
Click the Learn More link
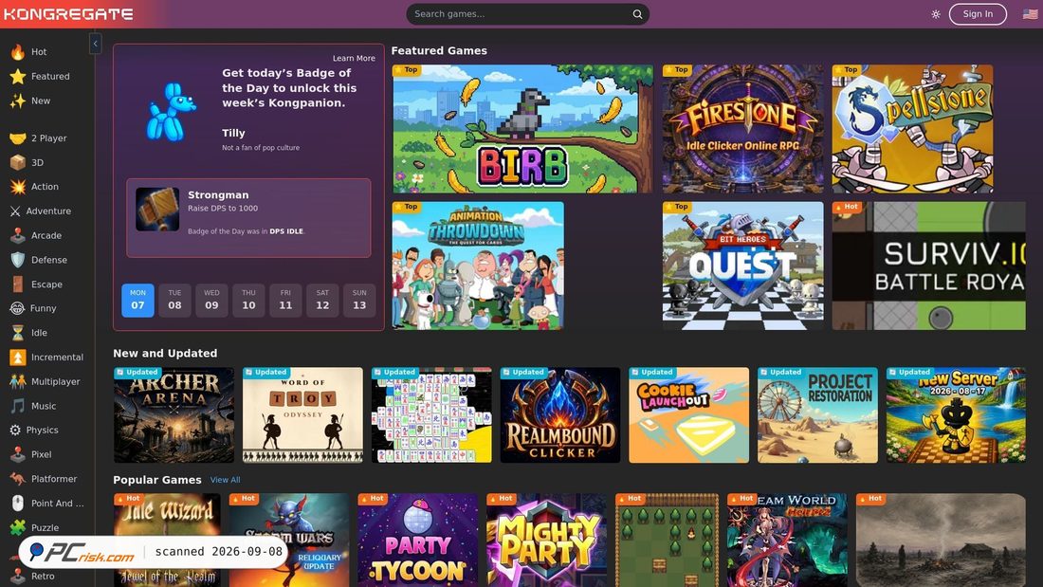coord(354,59)
